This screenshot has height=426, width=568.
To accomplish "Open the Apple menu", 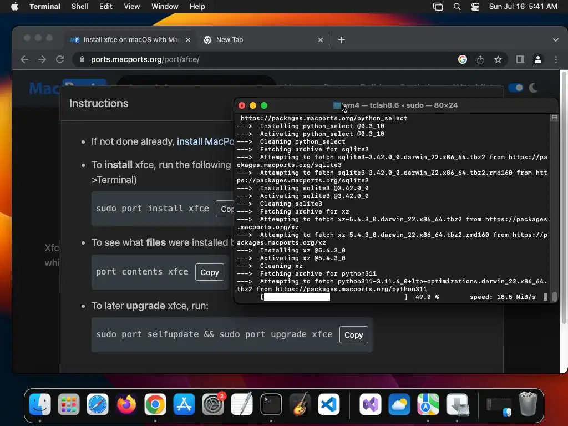I will tap(14, 7).
